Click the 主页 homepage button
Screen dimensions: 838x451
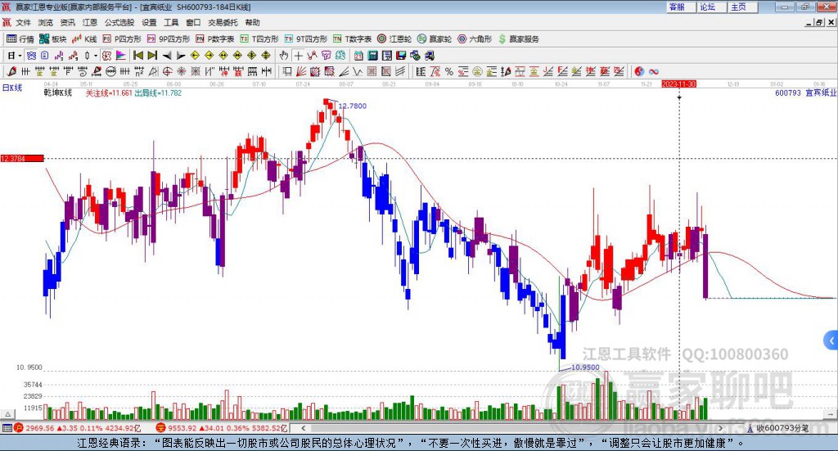point(743,7)
